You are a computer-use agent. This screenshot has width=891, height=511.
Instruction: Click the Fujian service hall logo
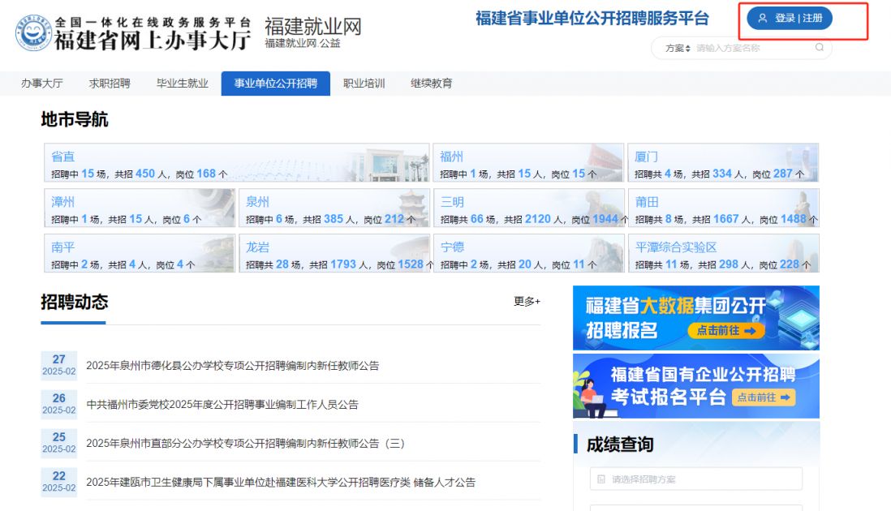coord(32,33)
